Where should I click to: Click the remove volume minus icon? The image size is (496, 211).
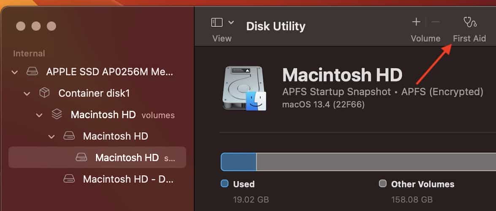[436, 22]
